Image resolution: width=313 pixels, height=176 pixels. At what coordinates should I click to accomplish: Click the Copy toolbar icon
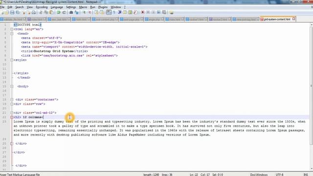[46, 13]
